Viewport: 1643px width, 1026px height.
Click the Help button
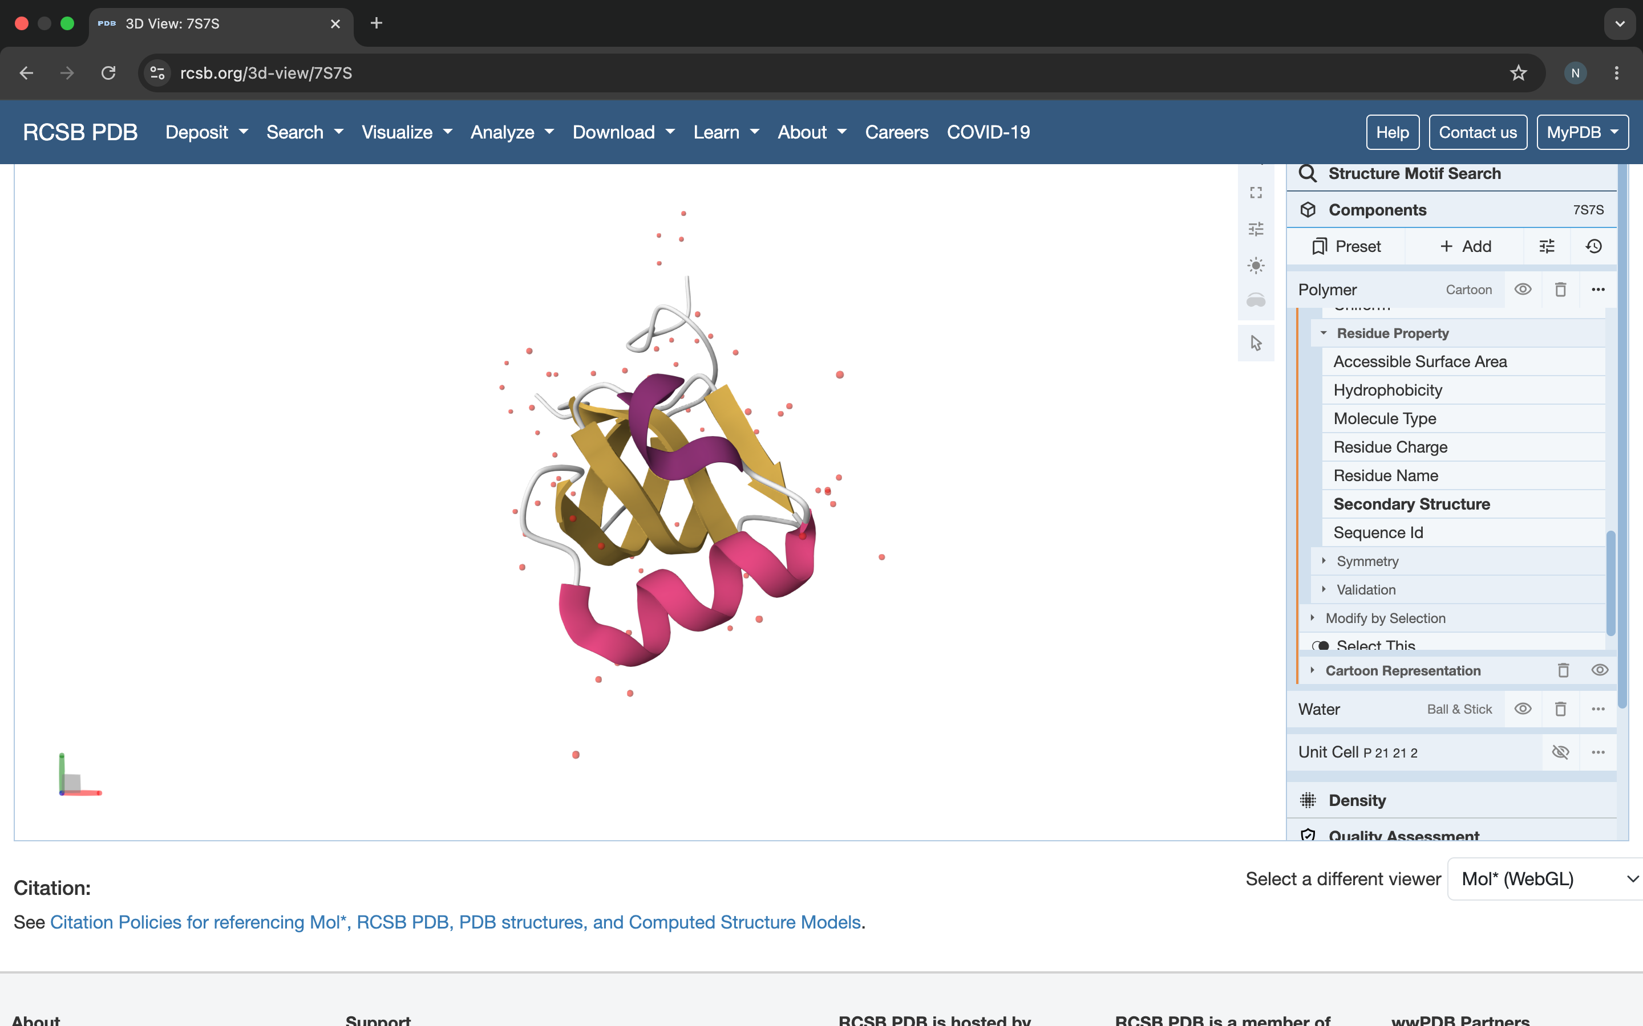(x=1393, y=132)
